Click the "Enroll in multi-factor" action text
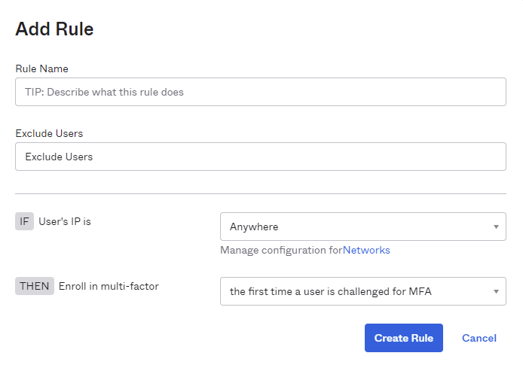The width and height of the screenshot is (523, 365). click(109, 286)
